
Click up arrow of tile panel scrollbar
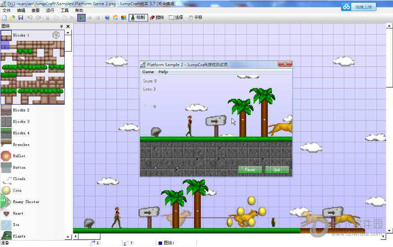click(x=68, y=32)
